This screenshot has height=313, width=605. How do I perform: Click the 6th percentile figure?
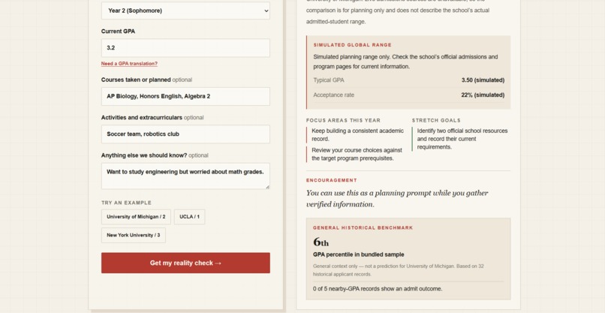coord(321,242)
